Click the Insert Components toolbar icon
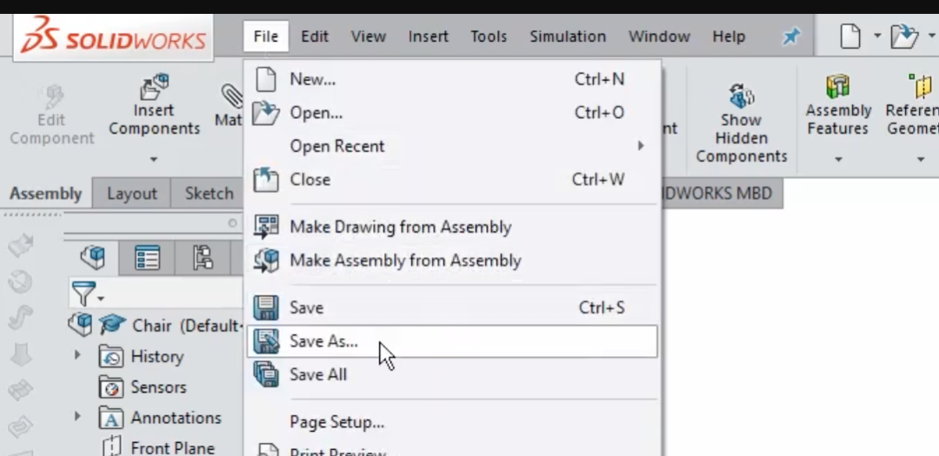The image size is (939, 456). pyautogui.click(x=155, y=87)
